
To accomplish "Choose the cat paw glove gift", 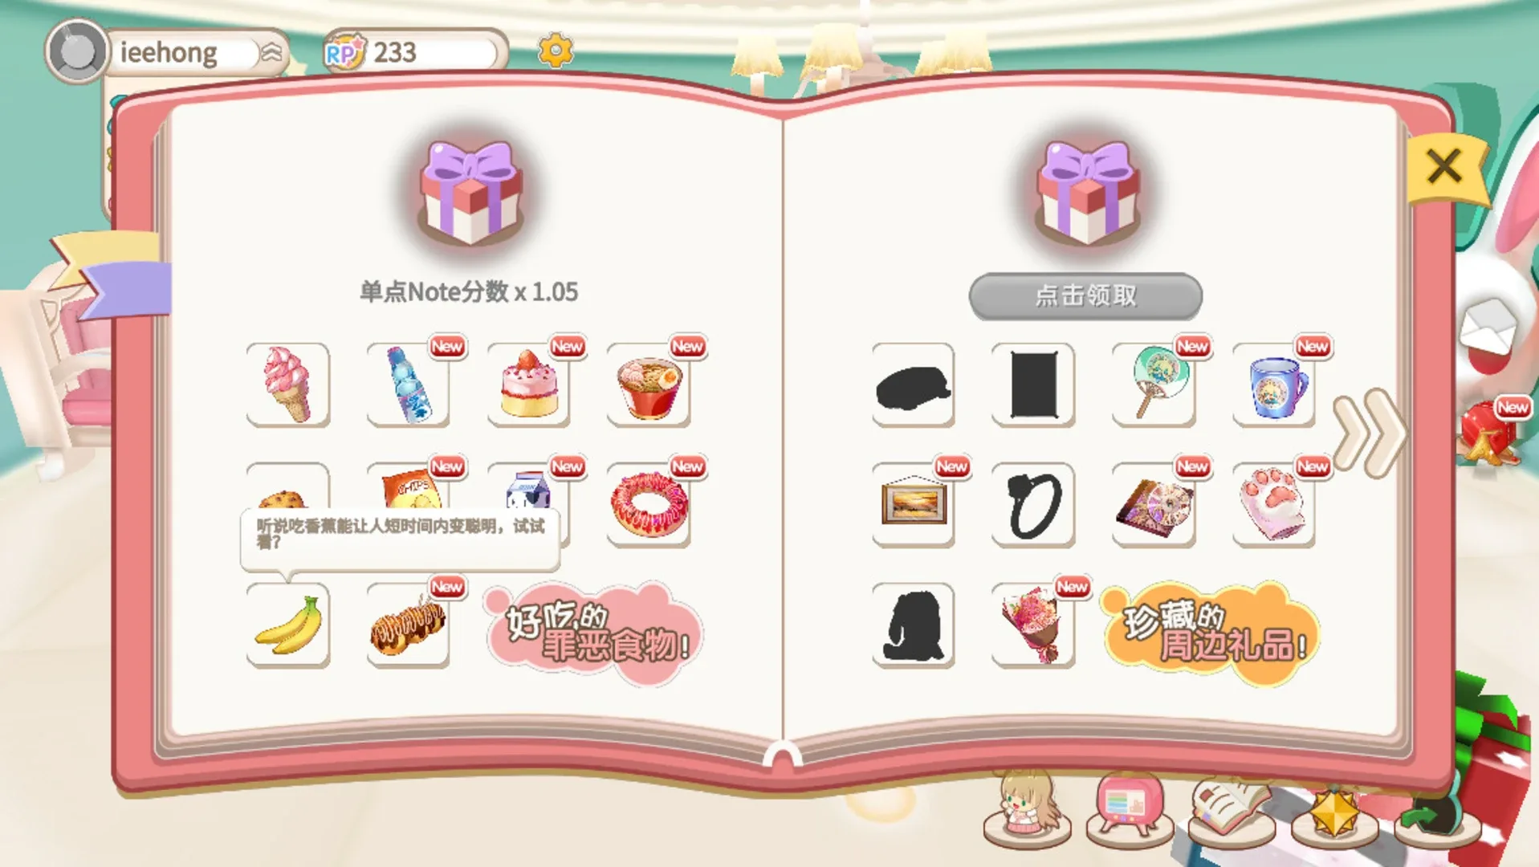I will (x=1274, y=505).
